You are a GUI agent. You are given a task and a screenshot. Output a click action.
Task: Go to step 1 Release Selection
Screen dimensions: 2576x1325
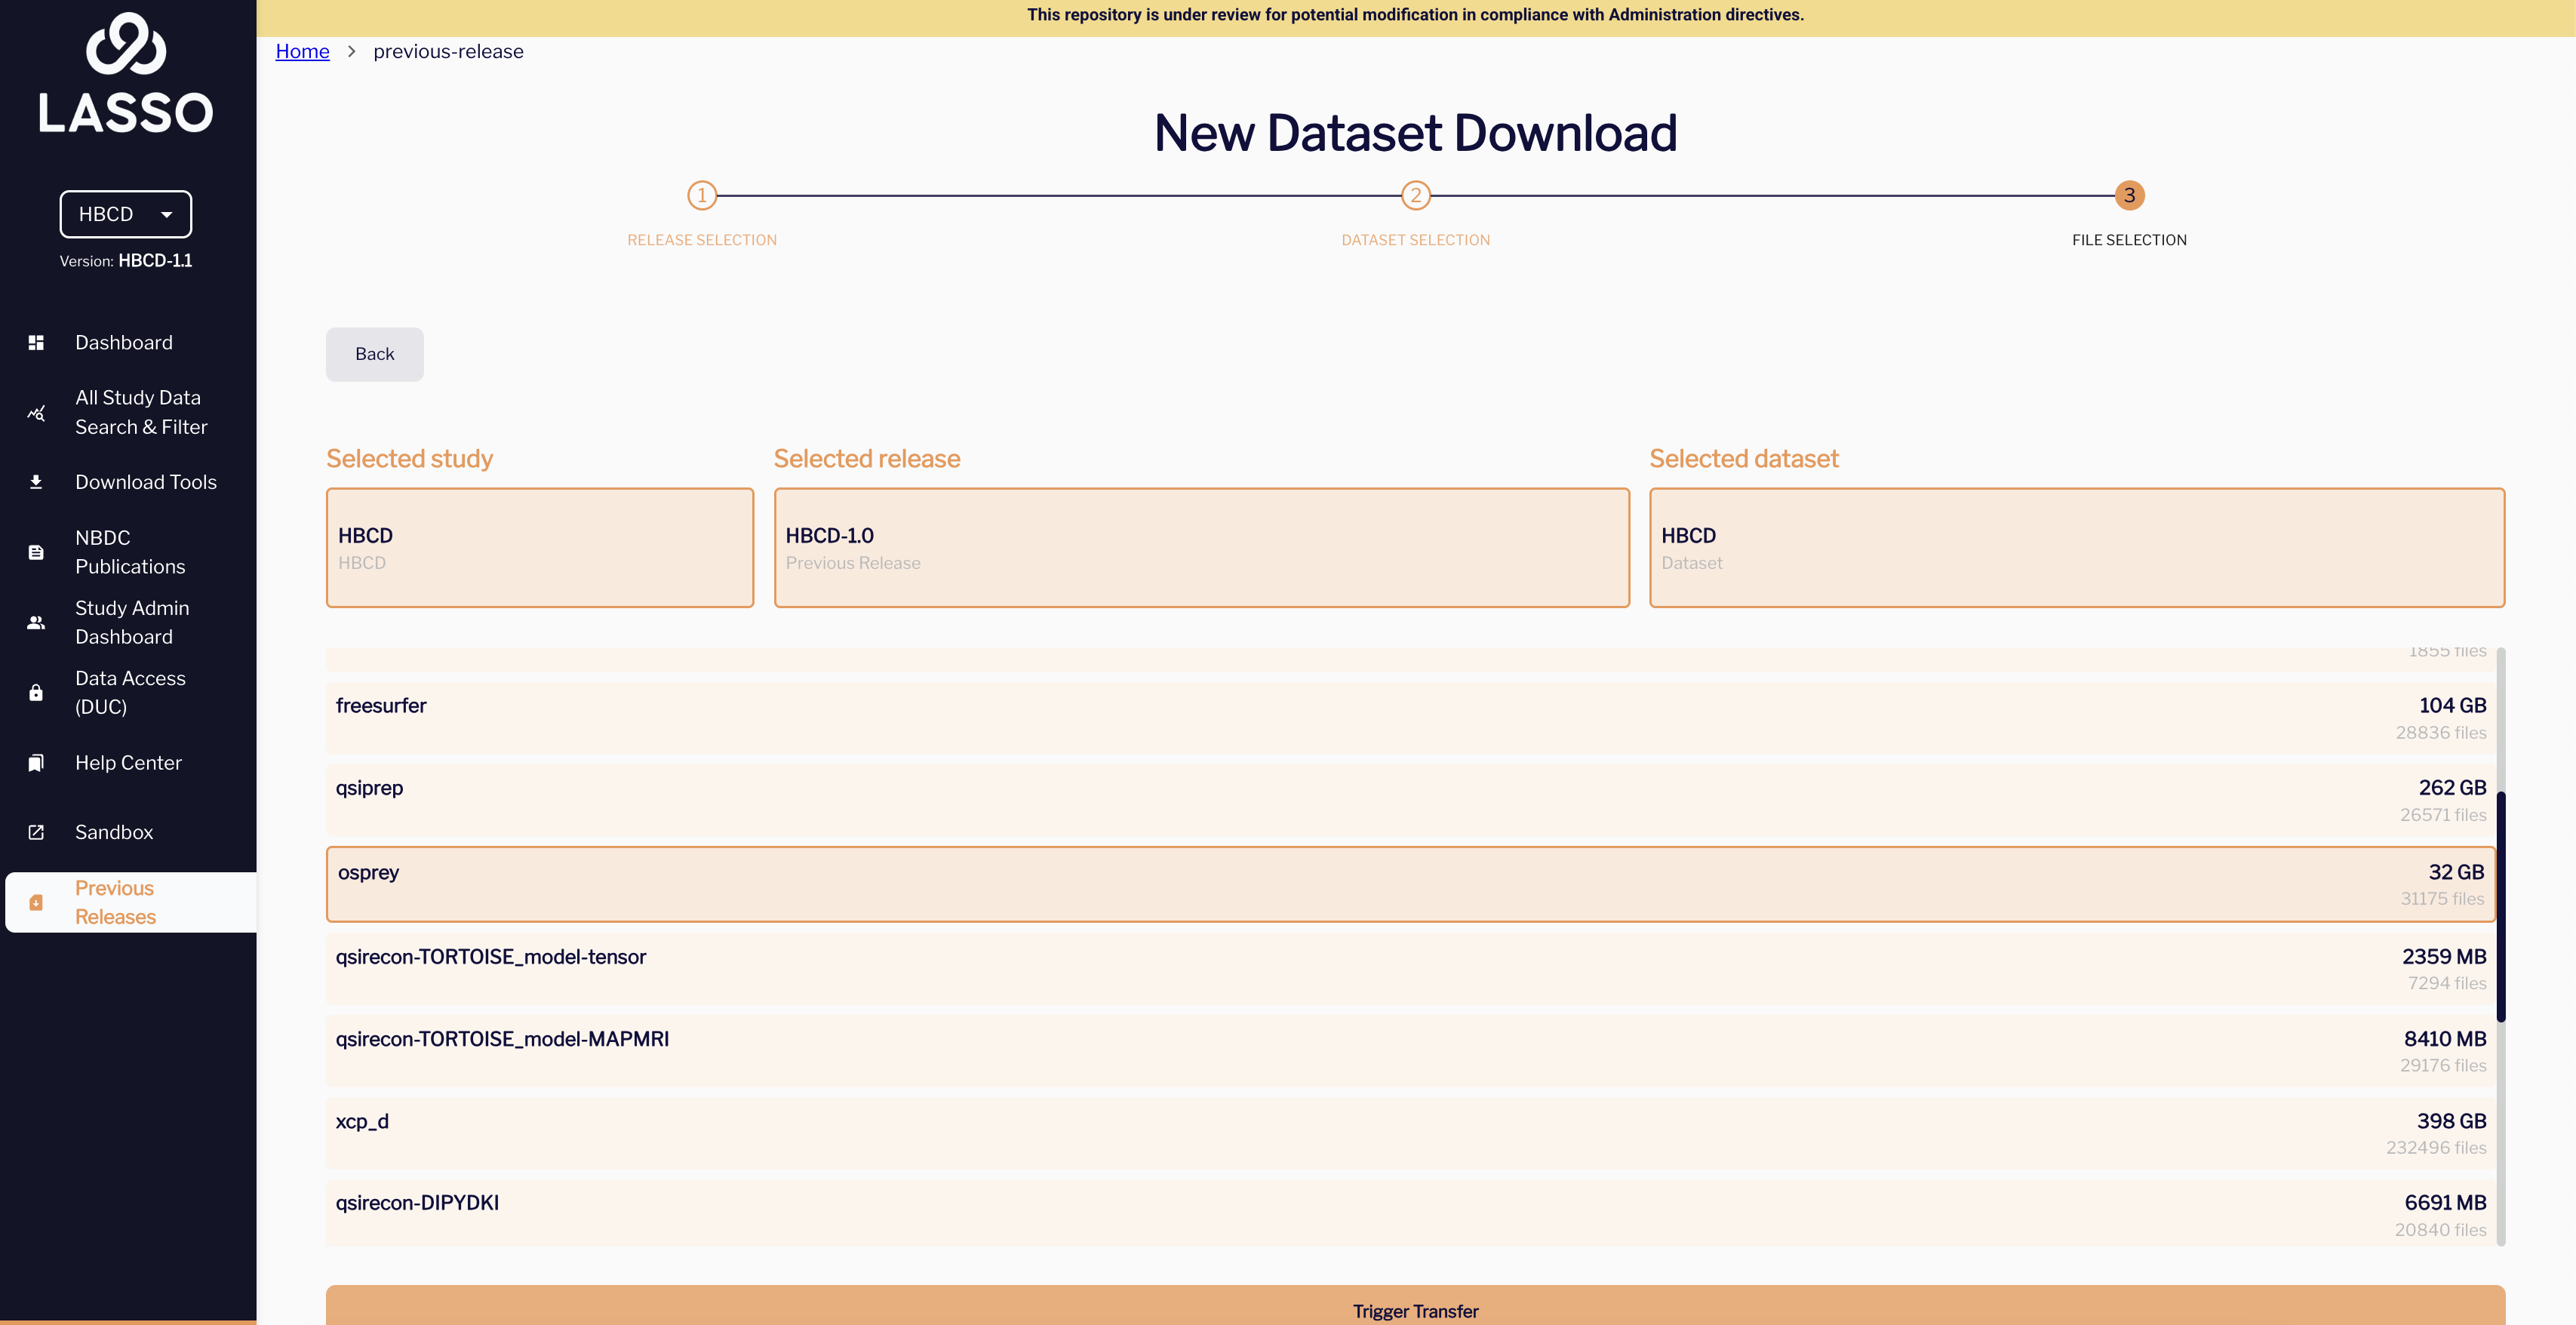[702, 196]
